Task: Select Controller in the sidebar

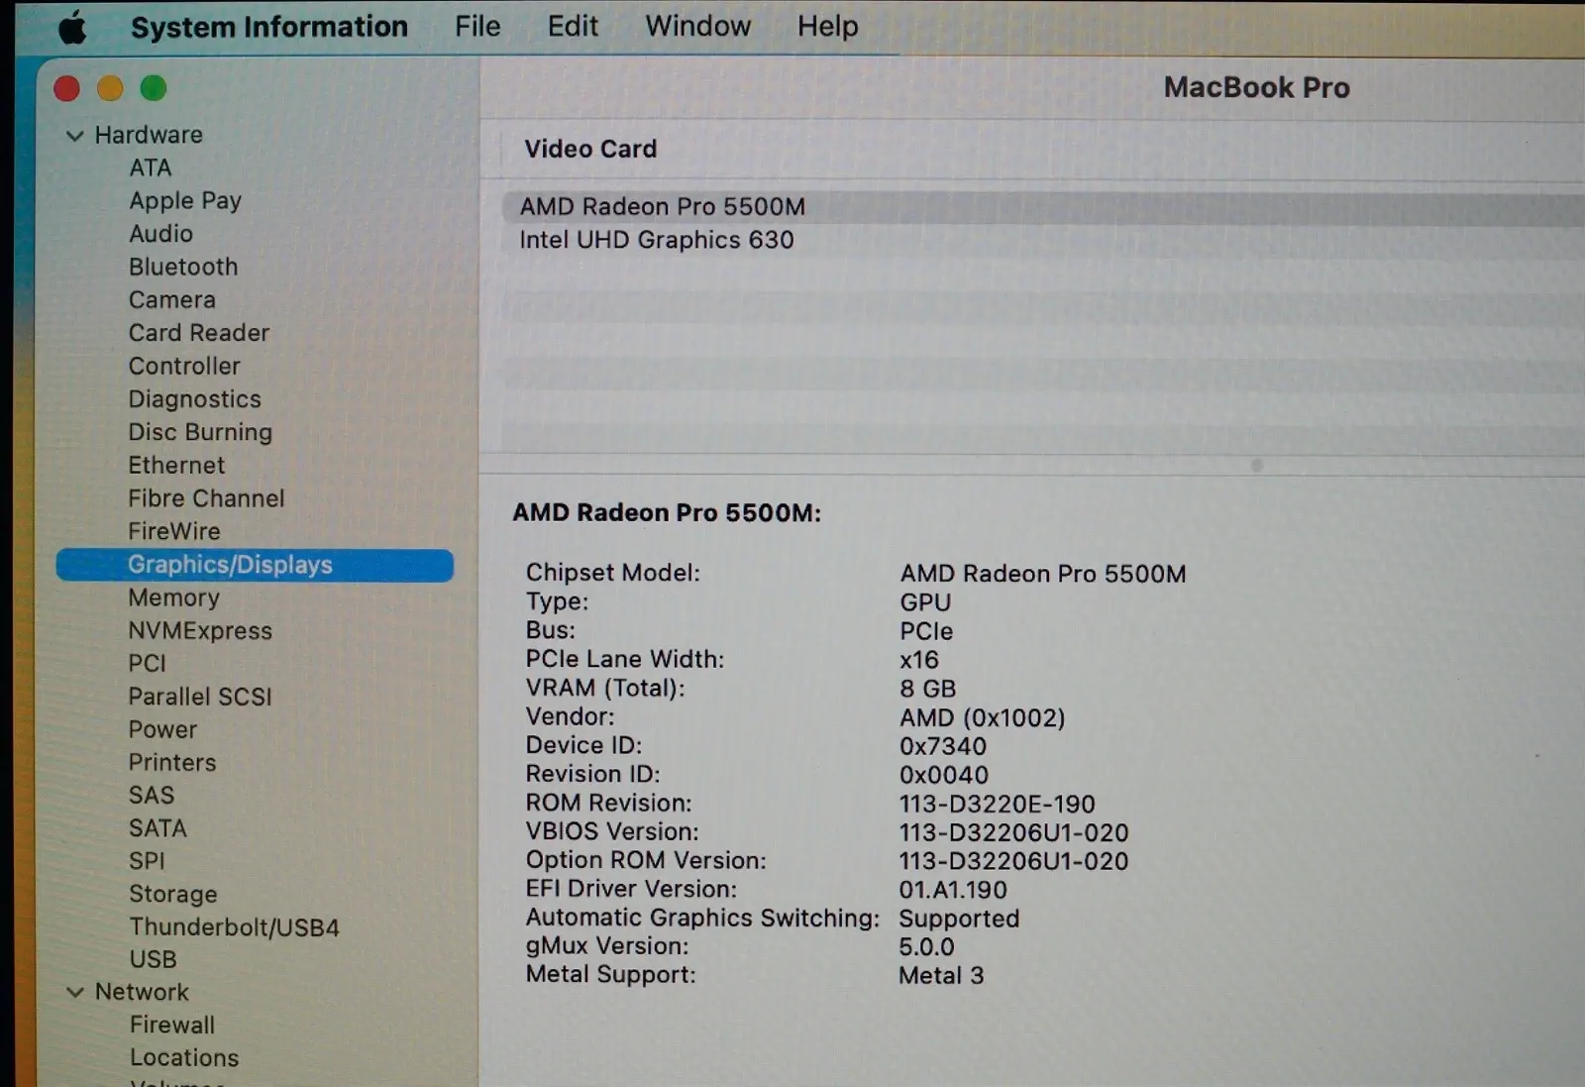Action: tap(184, 367)
